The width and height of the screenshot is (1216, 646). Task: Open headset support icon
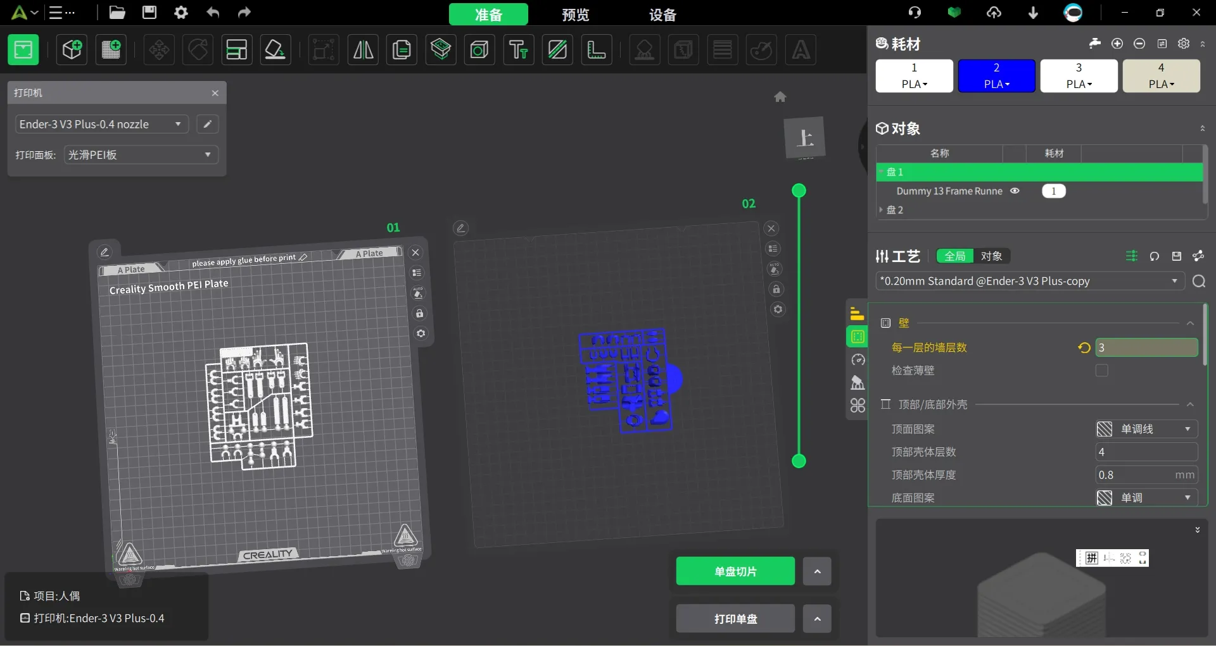pyautogui.click(x=915, y=12)
